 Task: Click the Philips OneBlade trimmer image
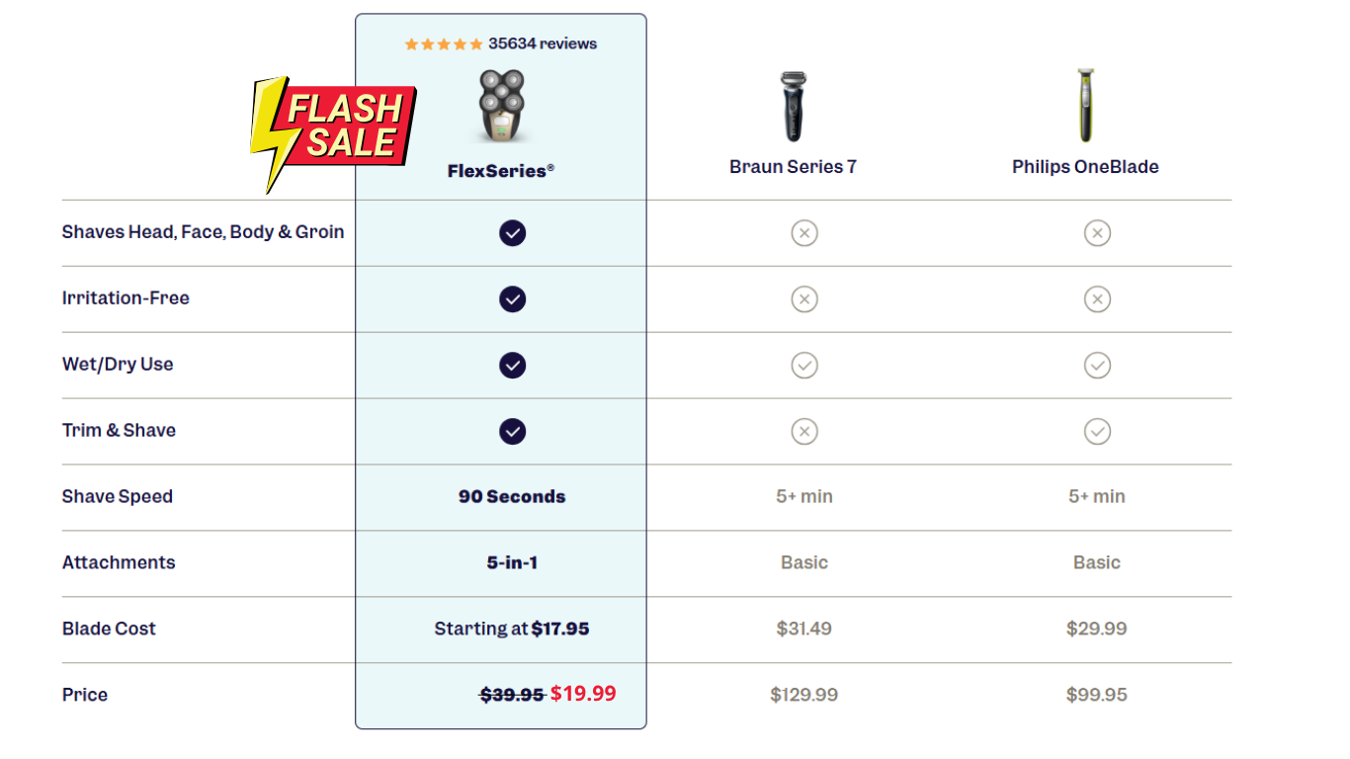coord(1085,106)
